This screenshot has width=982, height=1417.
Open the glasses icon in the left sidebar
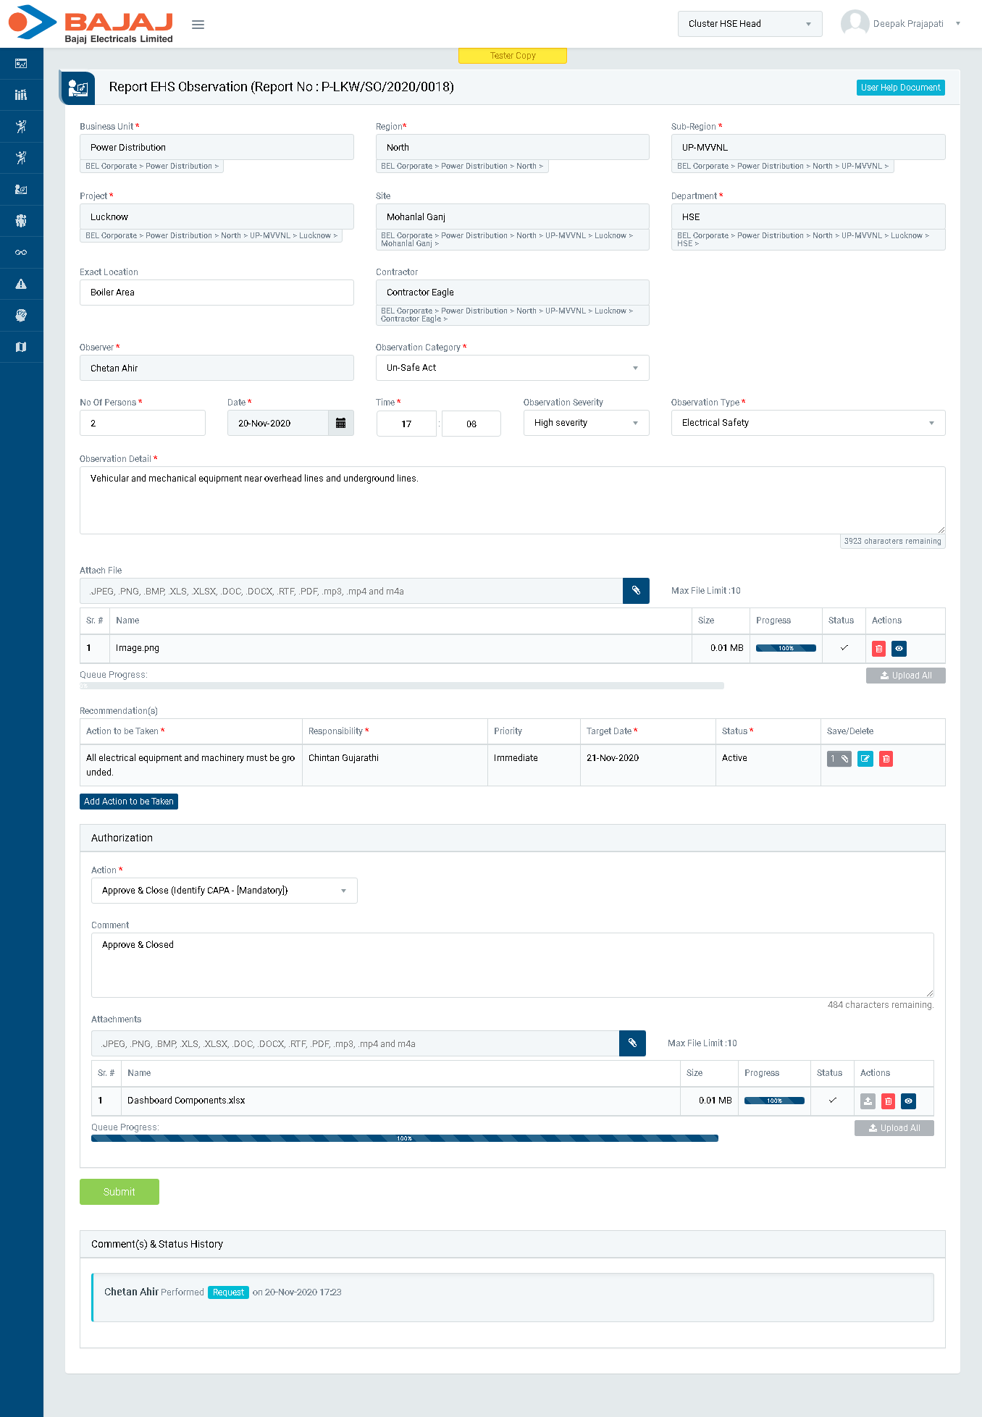point(21,253)
